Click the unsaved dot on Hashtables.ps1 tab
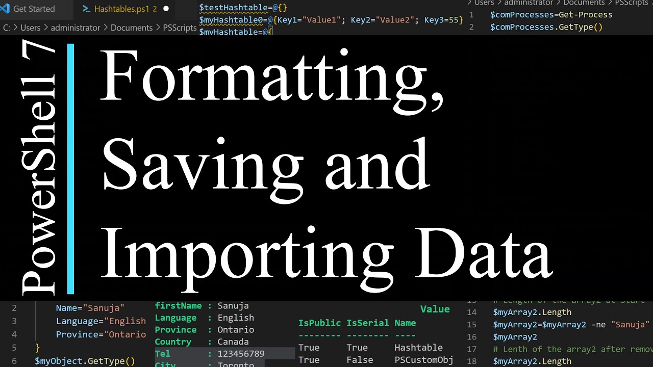This screenshot has height=367, width=653. (x=166, y=9)
